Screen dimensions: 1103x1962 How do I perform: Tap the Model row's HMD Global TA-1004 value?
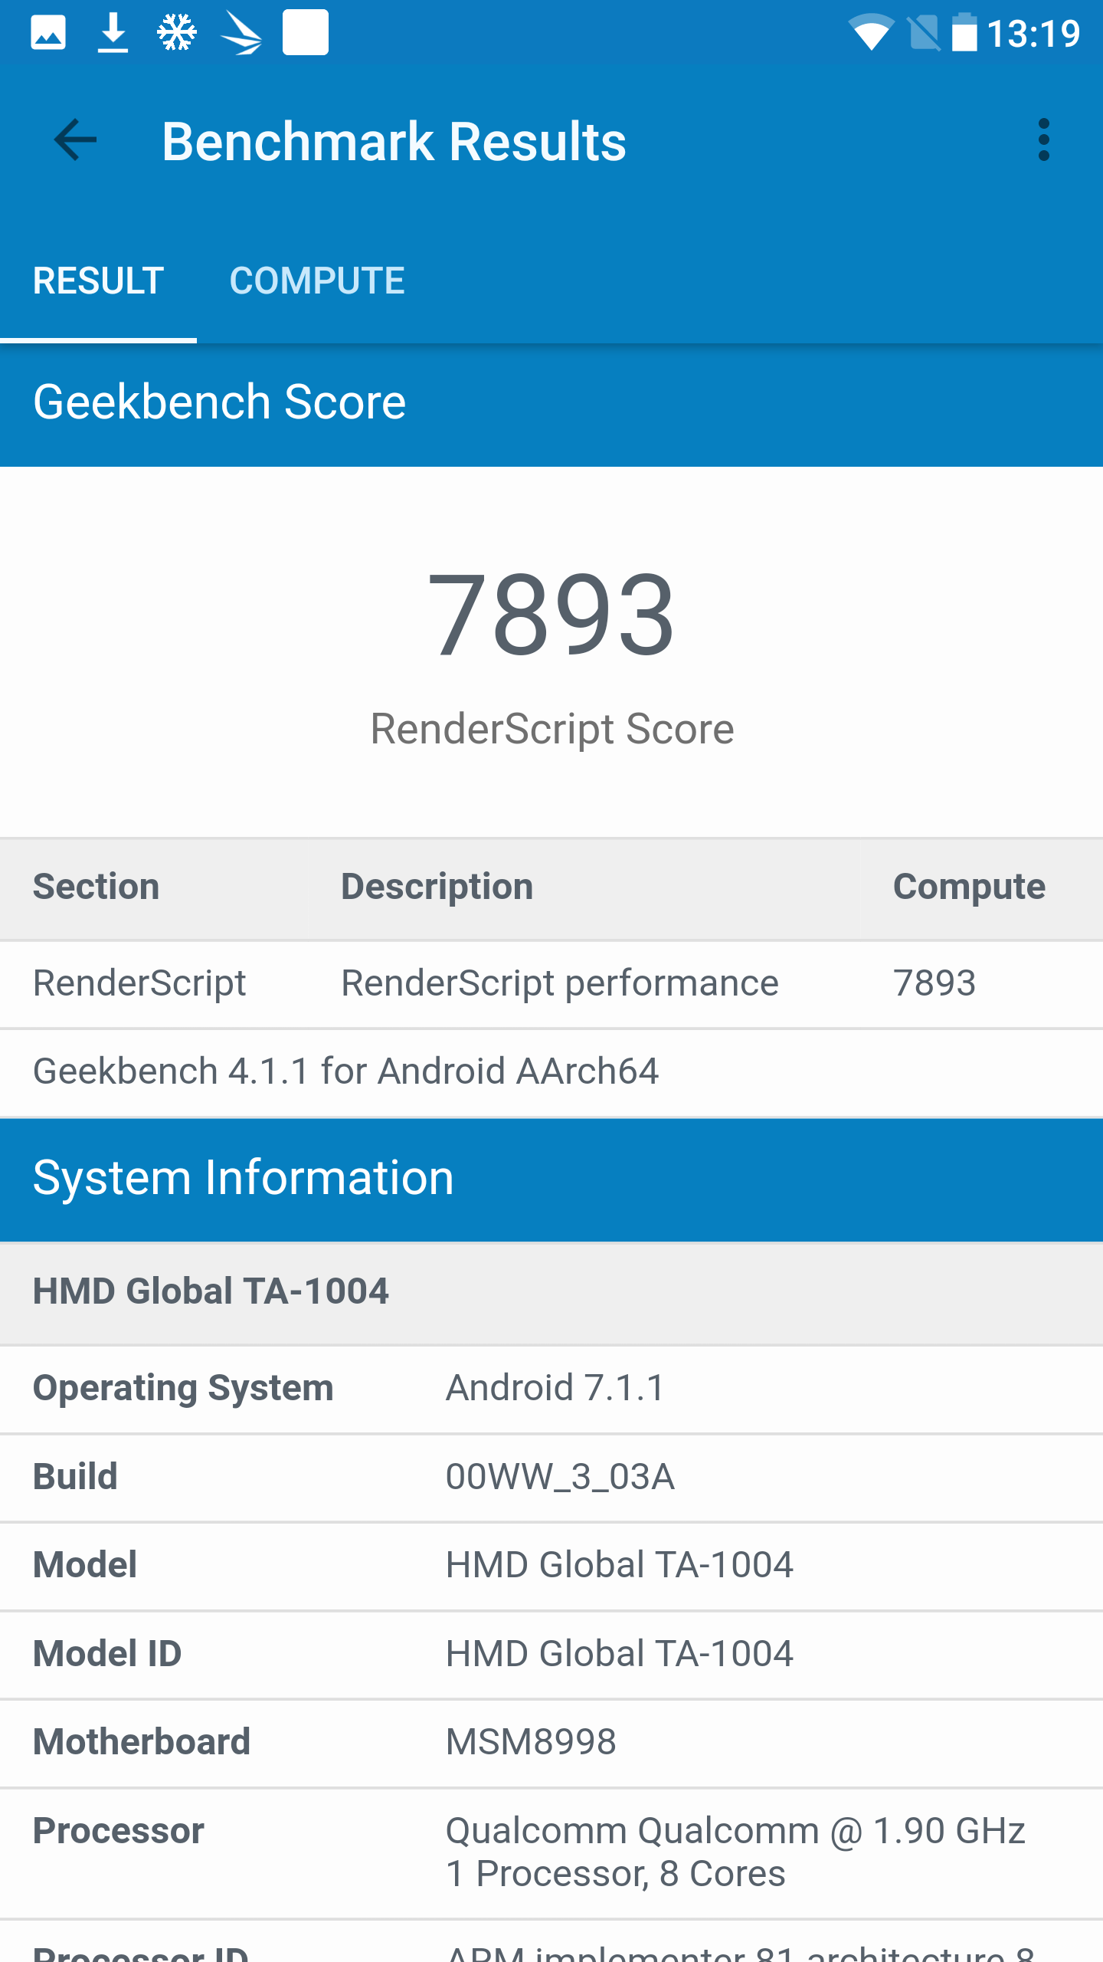[x=620, y=1565]
